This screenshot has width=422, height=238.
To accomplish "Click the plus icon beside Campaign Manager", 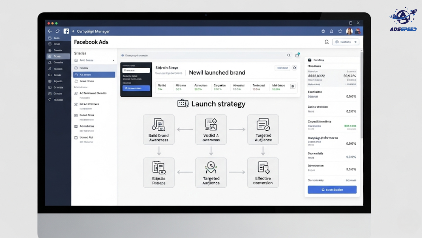I will [x=73, y=31].
